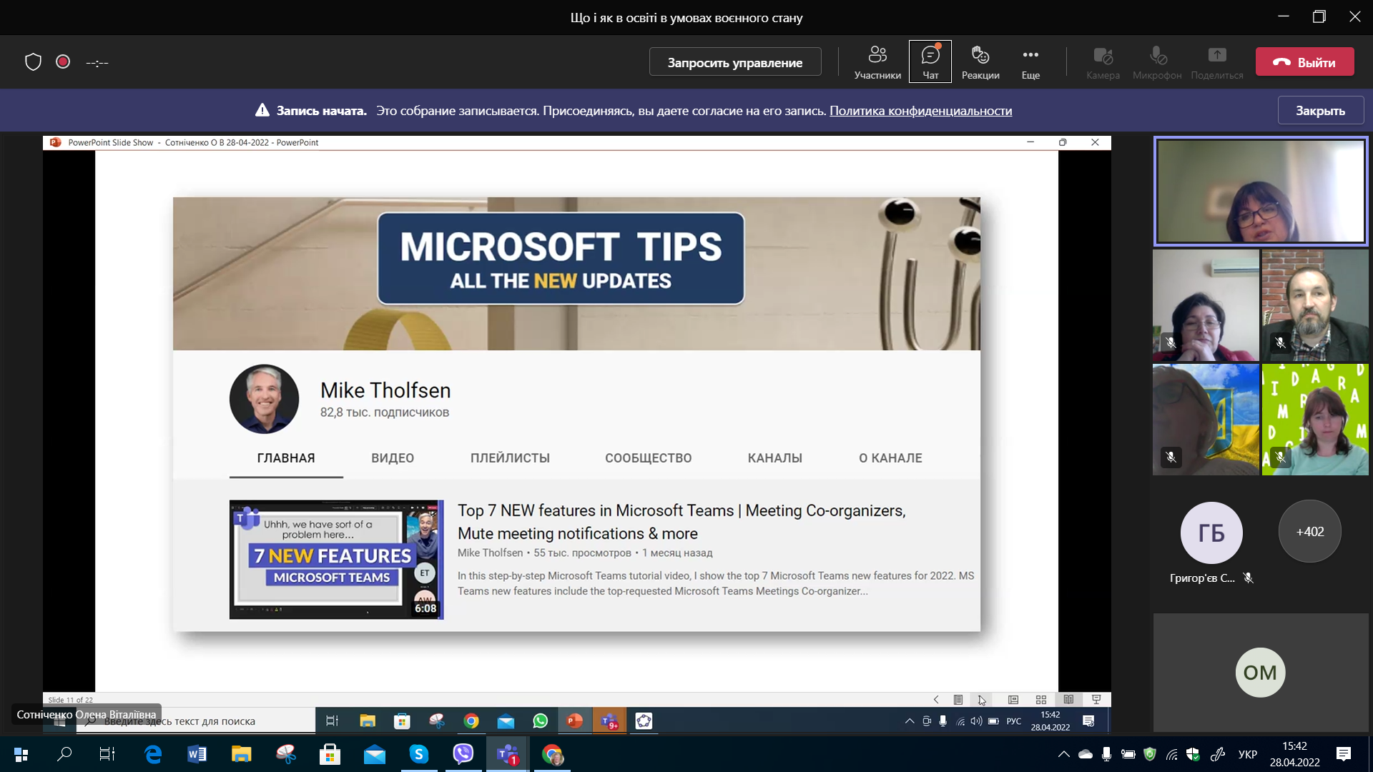Open Microsoft Store from the taskbar
The width and height of the screenshot is (1373, 772).
click(330, 754)
